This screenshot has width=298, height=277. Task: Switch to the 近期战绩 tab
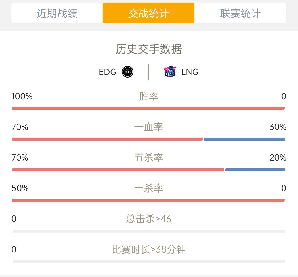(57, 13)
